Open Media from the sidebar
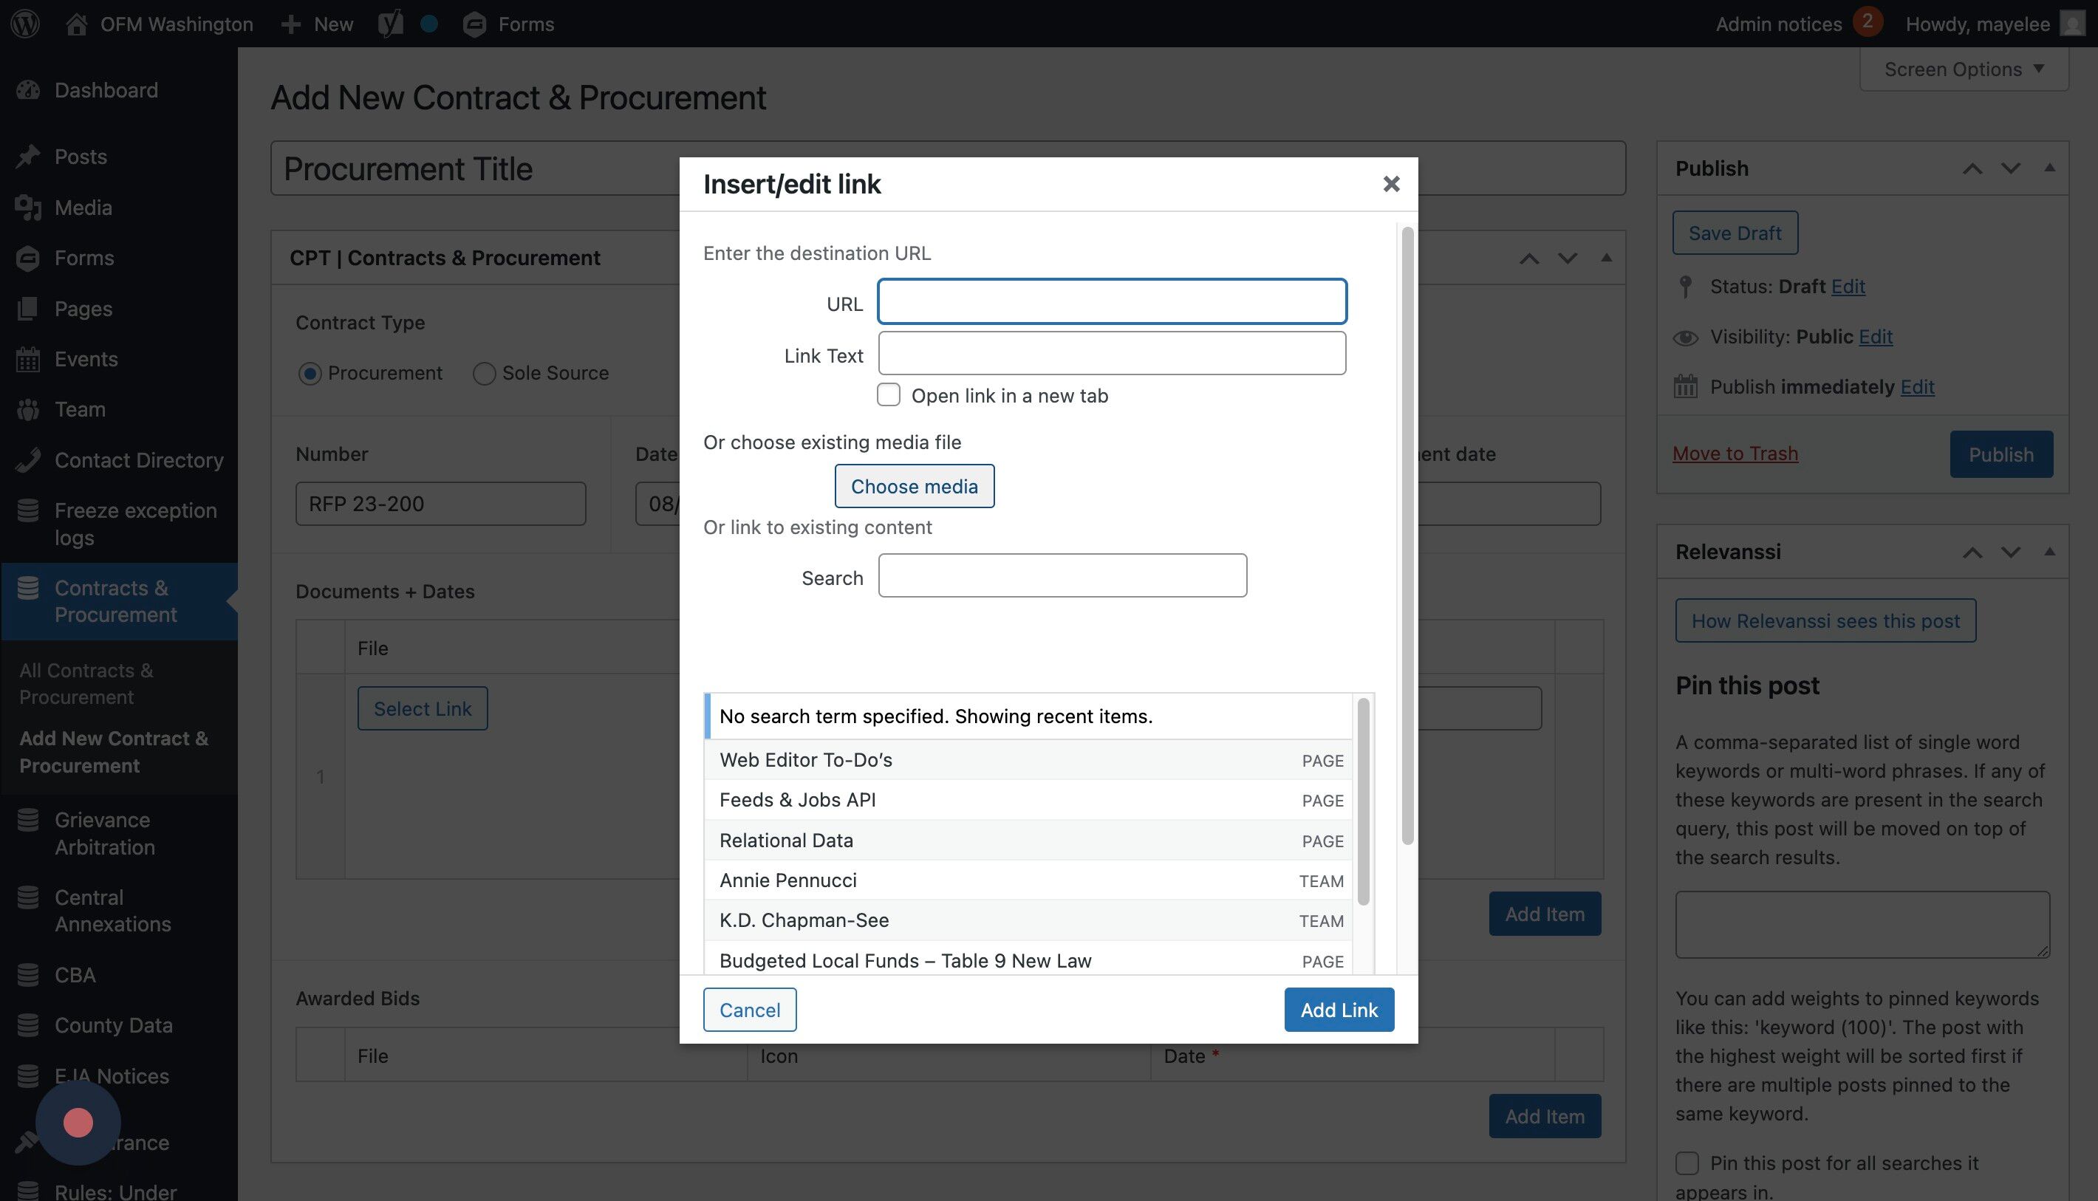Viewport: 2098px width, 1201px height. coord(83,207)
